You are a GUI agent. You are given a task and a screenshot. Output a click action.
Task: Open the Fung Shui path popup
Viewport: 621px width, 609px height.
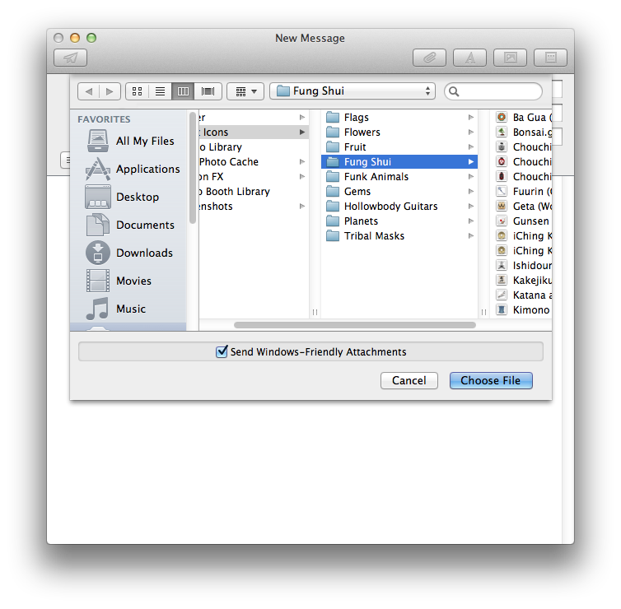click(353, 91)
